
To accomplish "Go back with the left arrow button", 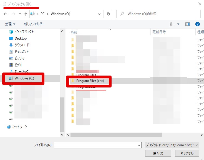I will [5, 14].
